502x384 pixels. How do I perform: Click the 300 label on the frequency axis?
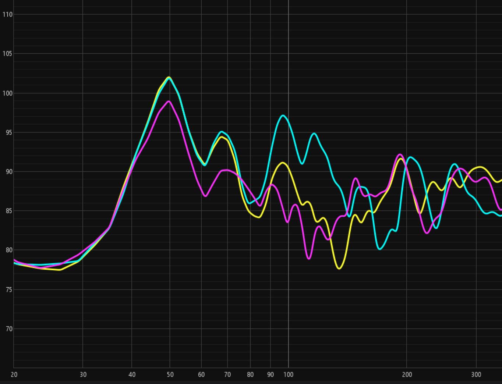pyautogui.click(x=476, y=374)
